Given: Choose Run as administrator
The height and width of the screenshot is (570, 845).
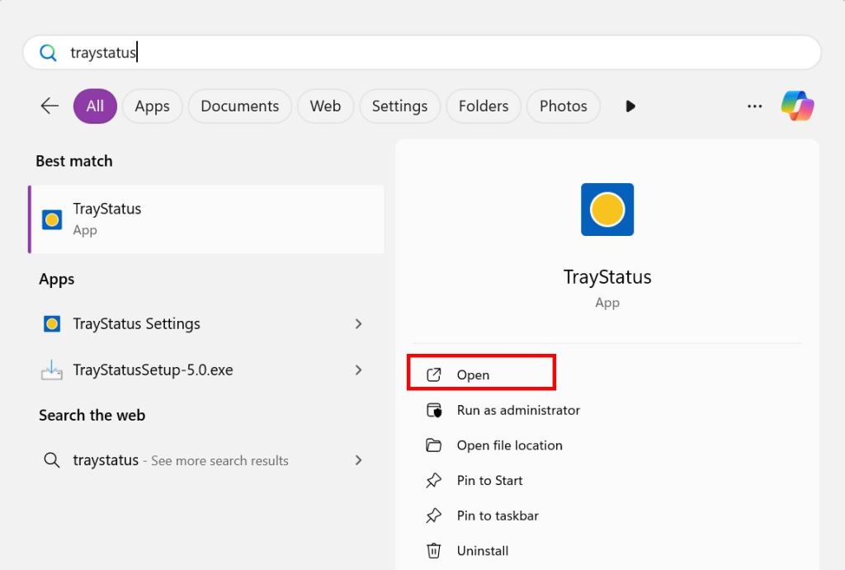Looking at the screenshot, I should pyautogui.click(x=518, y=410).
